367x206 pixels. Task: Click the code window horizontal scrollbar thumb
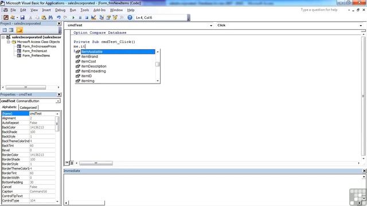96,163
